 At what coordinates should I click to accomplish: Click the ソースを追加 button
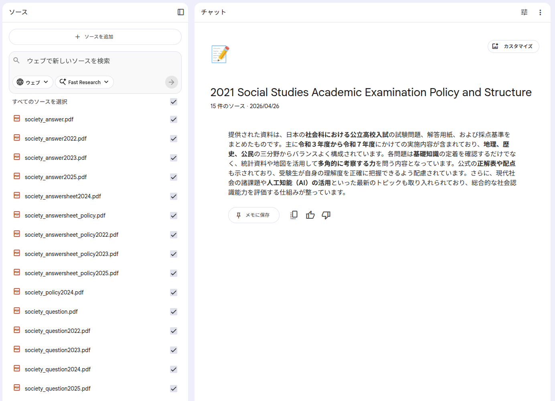(x=95, y=37)
